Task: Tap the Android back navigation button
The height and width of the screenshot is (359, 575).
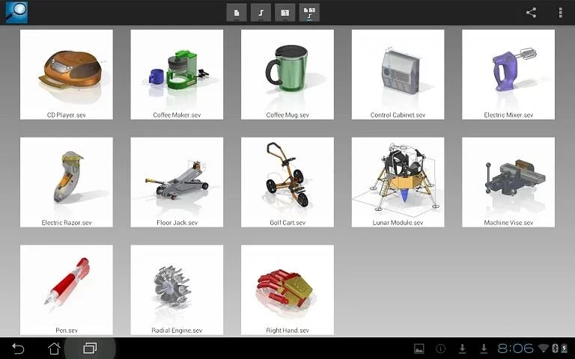Action: 18,348
